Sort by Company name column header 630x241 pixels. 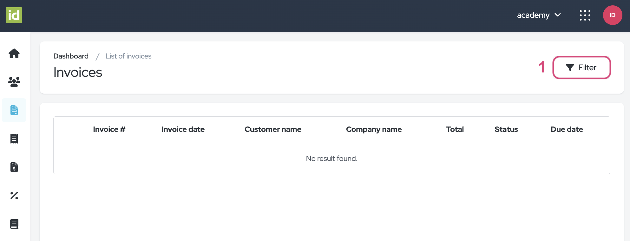[374, 129]
